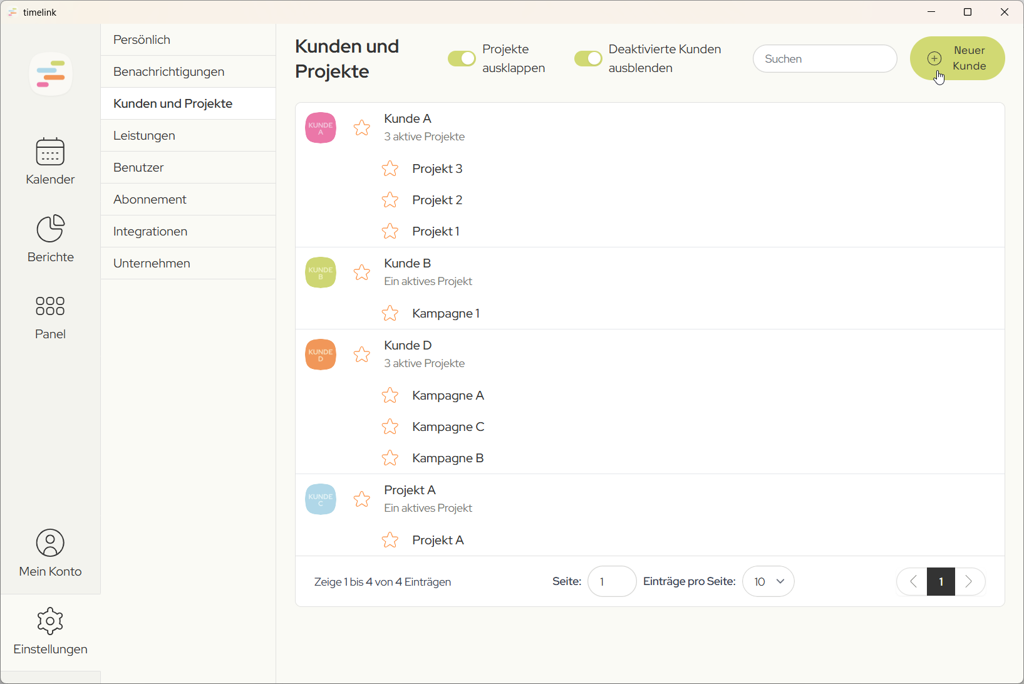This screenshot has width=1024, height=684.
Task: Star the Projekt 3 entry
Action: click(x=390, y=168)
